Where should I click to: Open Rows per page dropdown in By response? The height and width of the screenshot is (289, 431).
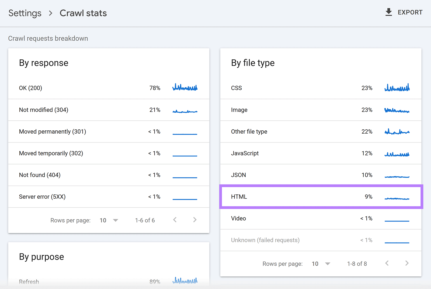coord(109,220)
